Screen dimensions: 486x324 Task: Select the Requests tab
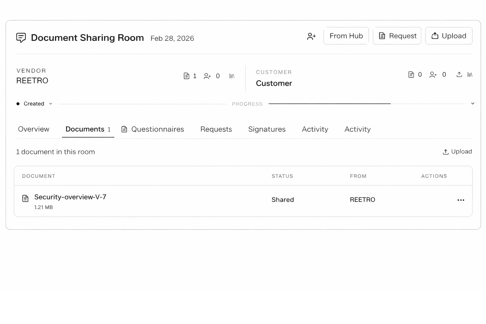click(216, 129)
